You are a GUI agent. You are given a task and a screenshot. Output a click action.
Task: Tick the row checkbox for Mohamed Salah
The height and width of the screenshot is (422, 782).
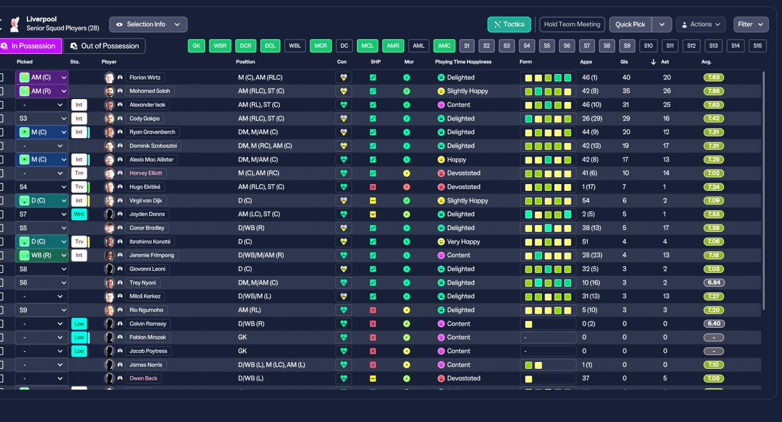pyautogui.click(x=0, y=91)
